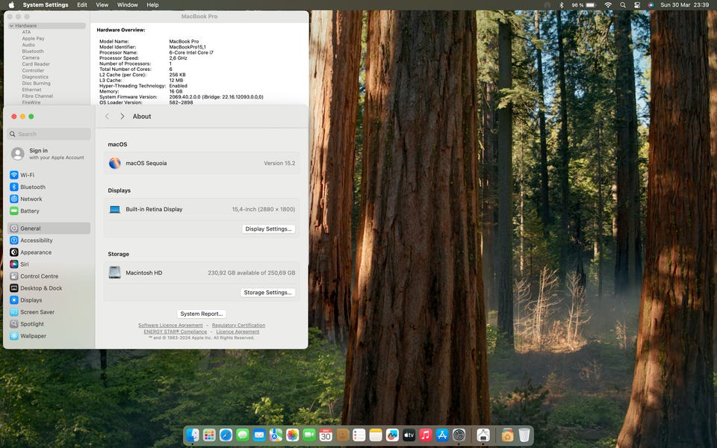Open the Software Licence Agreement link
Viewport: 717px width, 448px height.
pos(170,326)
